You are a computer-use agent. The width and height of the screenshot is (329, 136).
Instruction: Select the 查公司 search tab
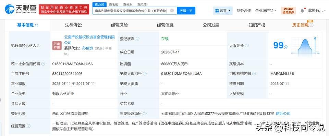pyautogui.click(x=99, y=4)
